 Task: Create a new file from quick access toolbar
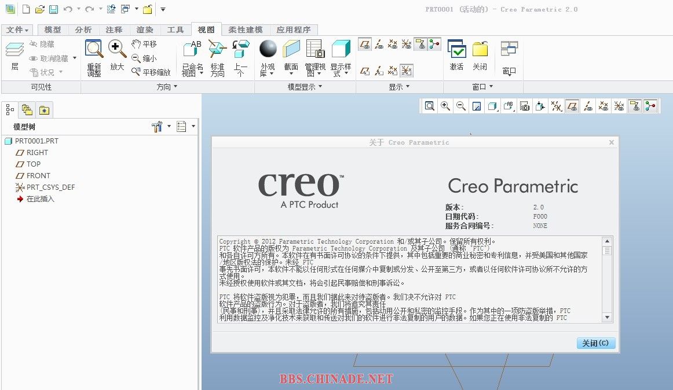(26, 9)
